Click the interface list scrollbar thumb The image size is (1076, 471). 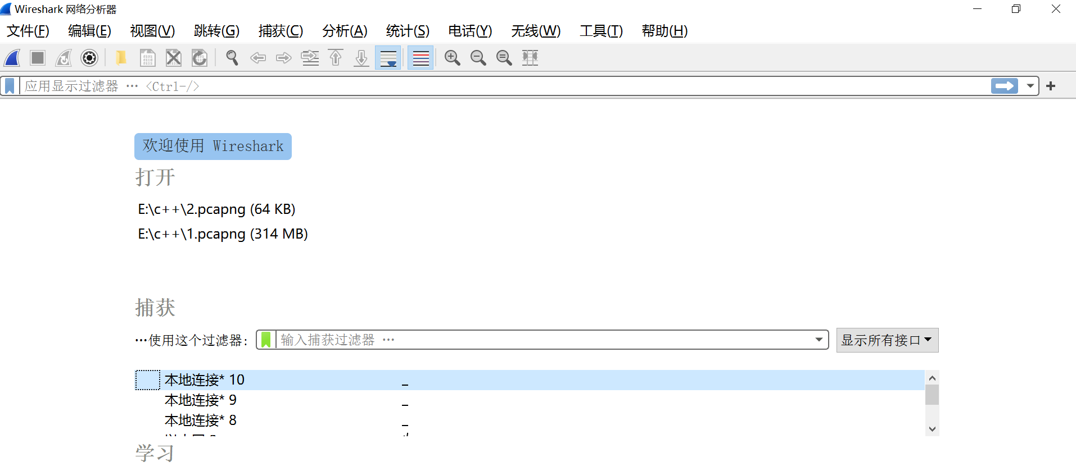point(932,395)
